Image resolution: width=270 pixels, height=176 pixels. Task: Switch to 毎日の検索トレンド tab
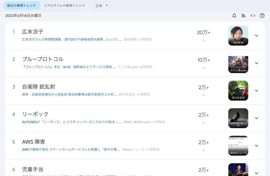click(x=22, y=6)
